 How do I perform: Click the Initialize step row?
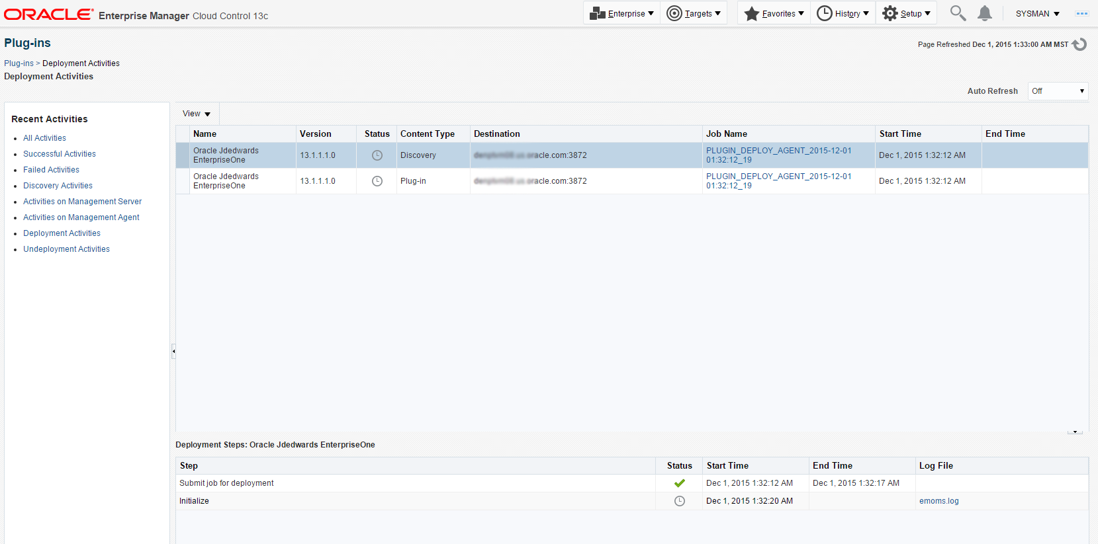coord(631,501)
